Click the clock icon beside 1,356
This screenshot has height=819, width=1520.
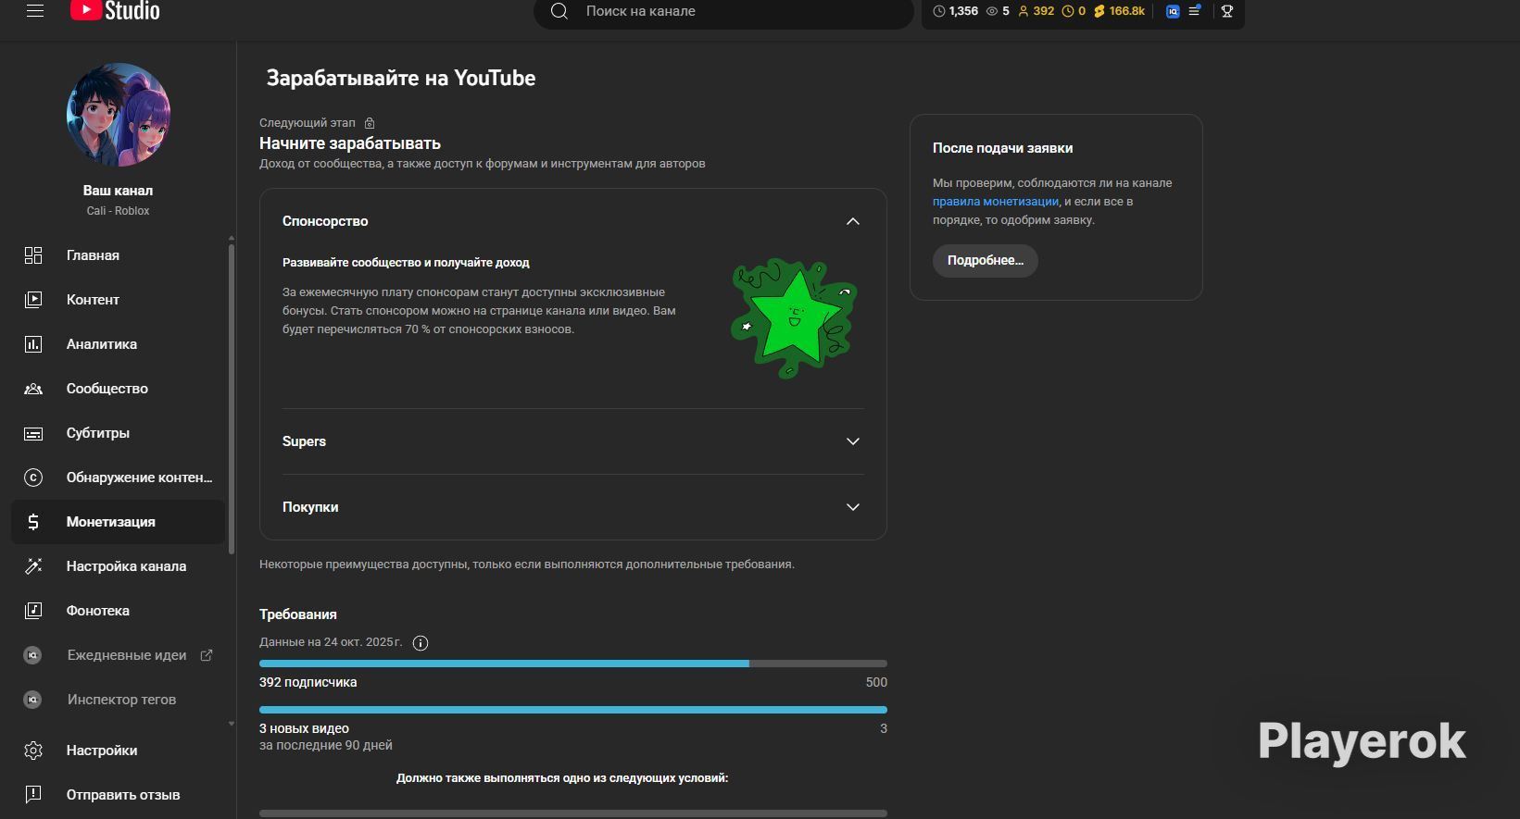click(x=939, y=11)
